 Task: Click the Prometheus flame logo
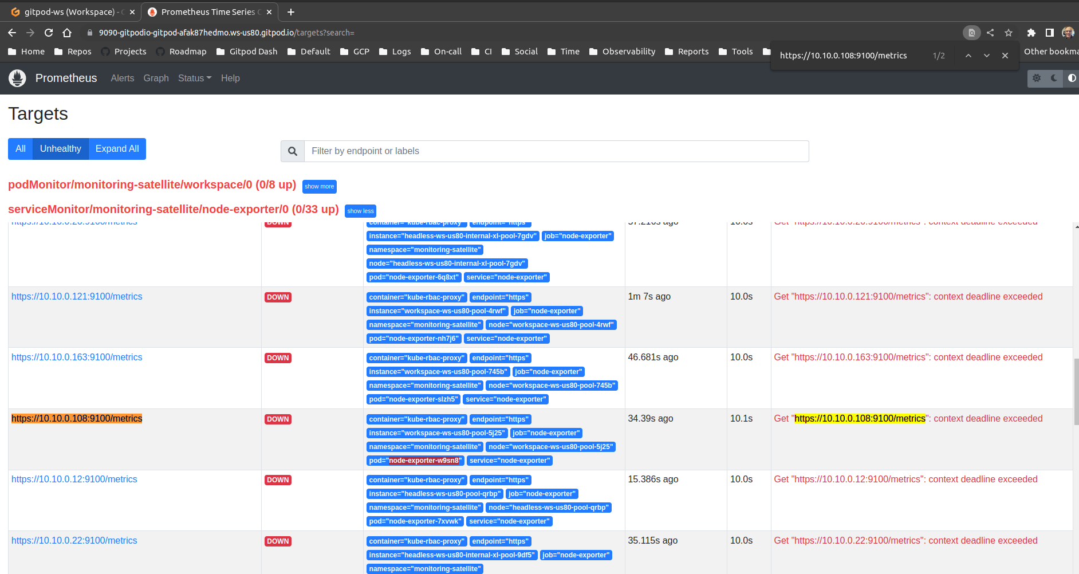click(x=17, y=78)
